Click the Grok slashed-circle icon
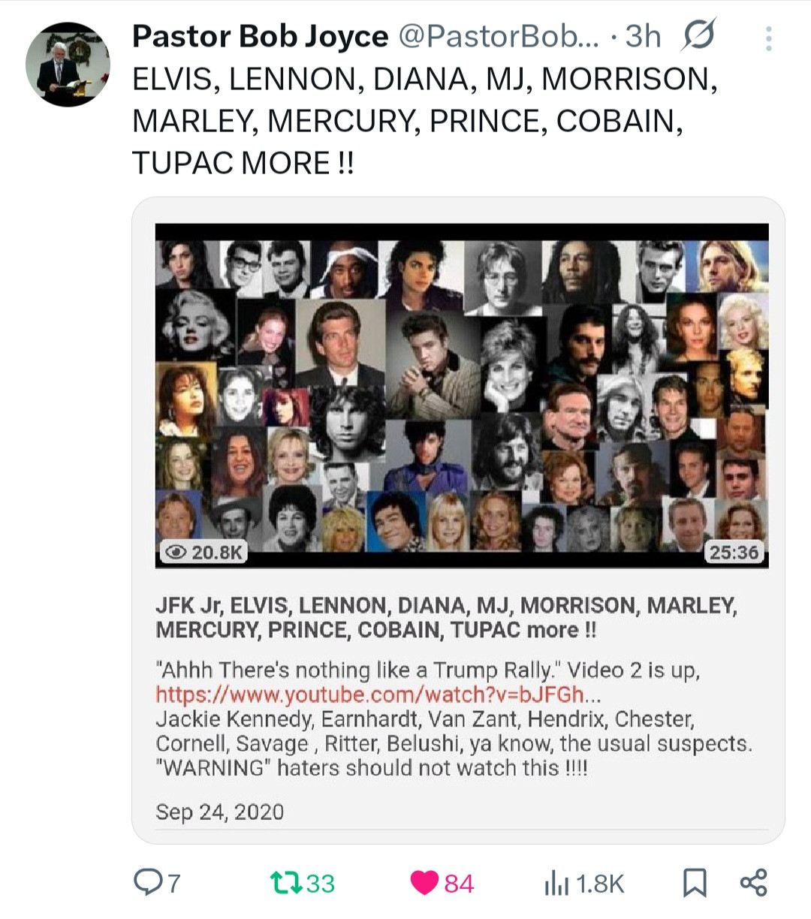The image size is (811, 919). (698, 35)
